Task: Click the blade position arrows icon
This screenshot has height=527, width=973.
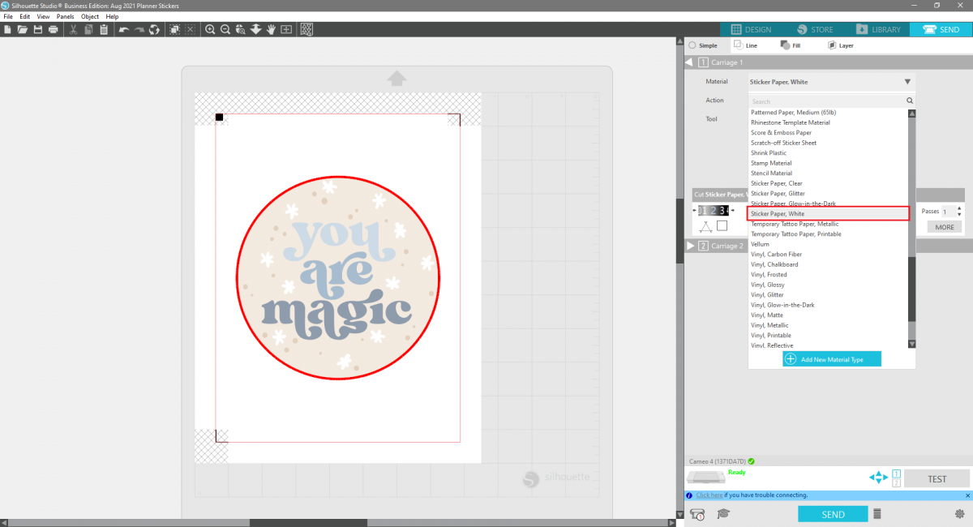Action: click(x=879, y=478)
